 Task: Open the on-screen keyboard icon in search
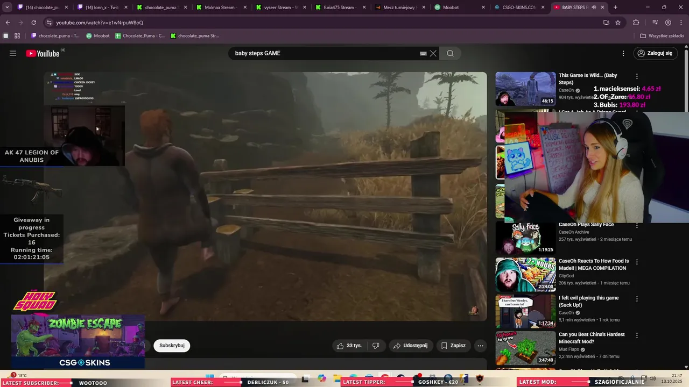423,53
